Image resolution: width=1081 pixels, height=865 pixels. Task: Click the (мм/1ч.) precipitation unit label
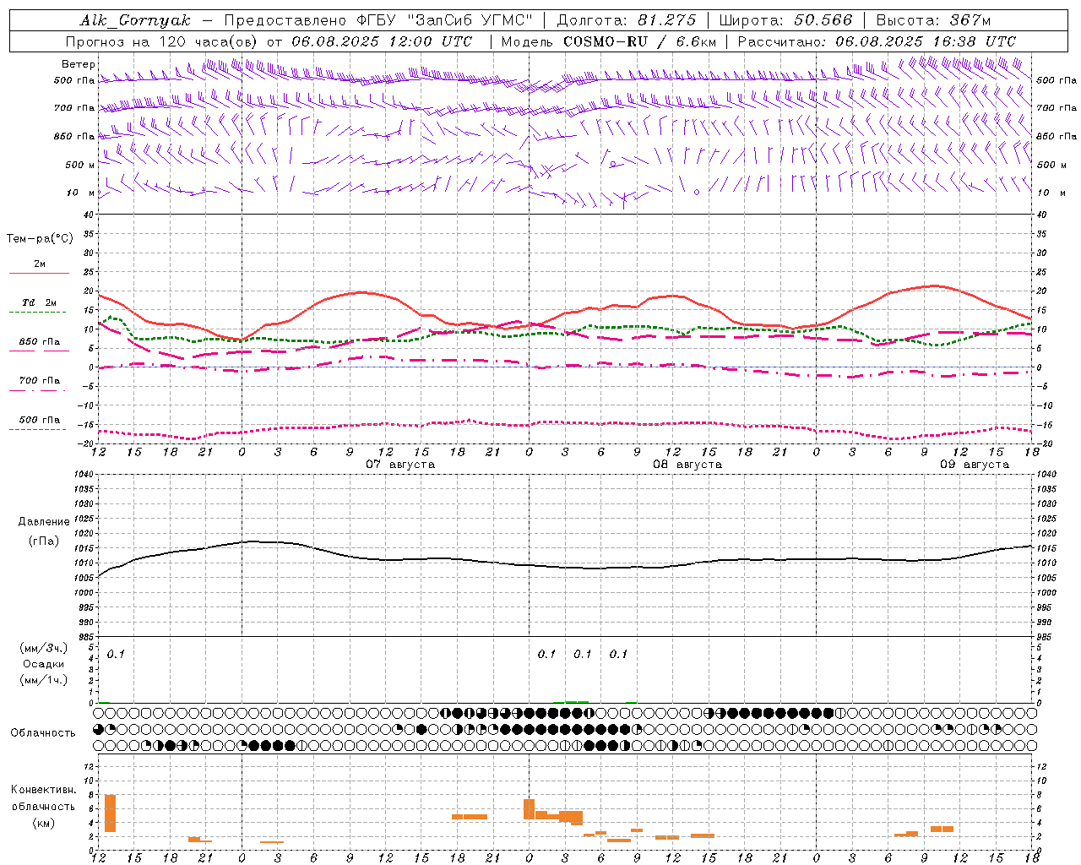[44, 680]
